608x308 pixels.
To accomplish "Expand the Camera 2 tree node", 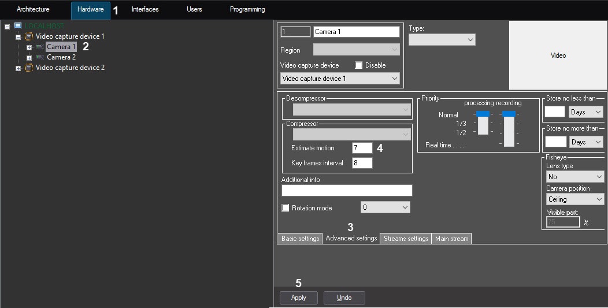I will pos(29,58).
